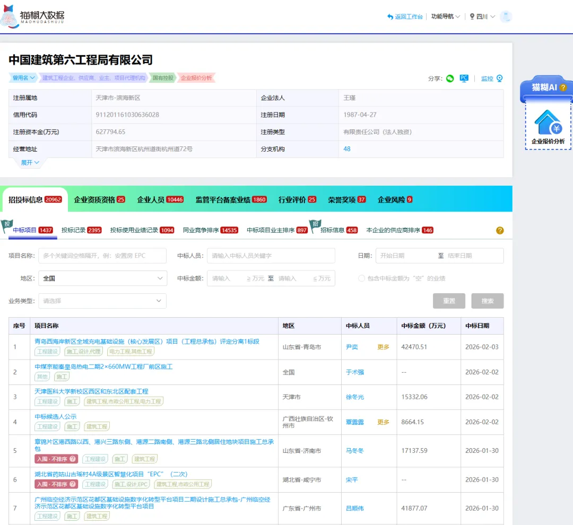The width and height of the screenshot is (573, 525).
Task: Click the 搜索 button
Action: (488, 301)
